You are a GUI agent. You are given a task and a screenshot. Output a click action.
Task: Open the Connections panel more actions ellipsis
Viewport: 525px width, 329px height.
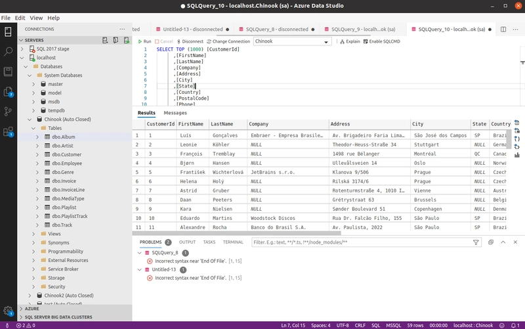point(122,29)
